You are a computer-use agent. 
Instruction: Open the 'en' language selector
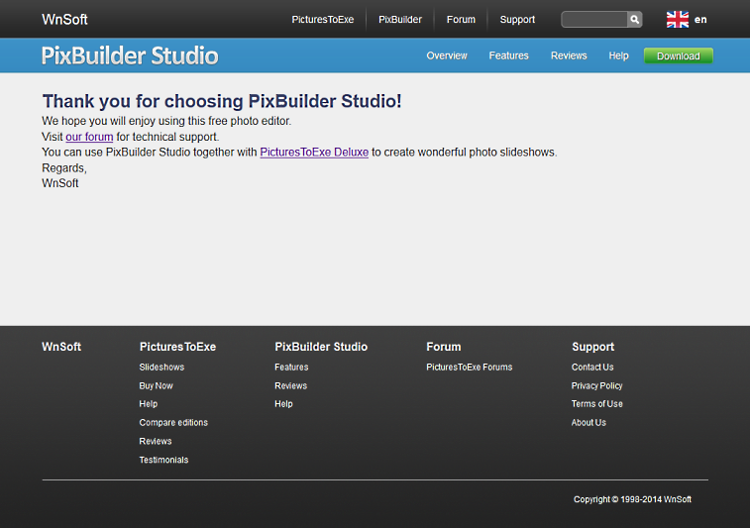pos(700,20)
